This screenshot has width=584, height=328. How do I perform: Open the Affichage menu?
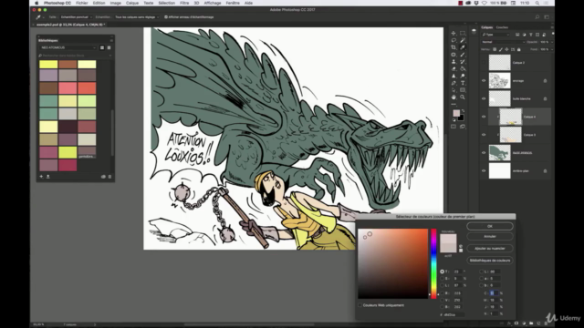pyautogui.click(x=213, y=3)
